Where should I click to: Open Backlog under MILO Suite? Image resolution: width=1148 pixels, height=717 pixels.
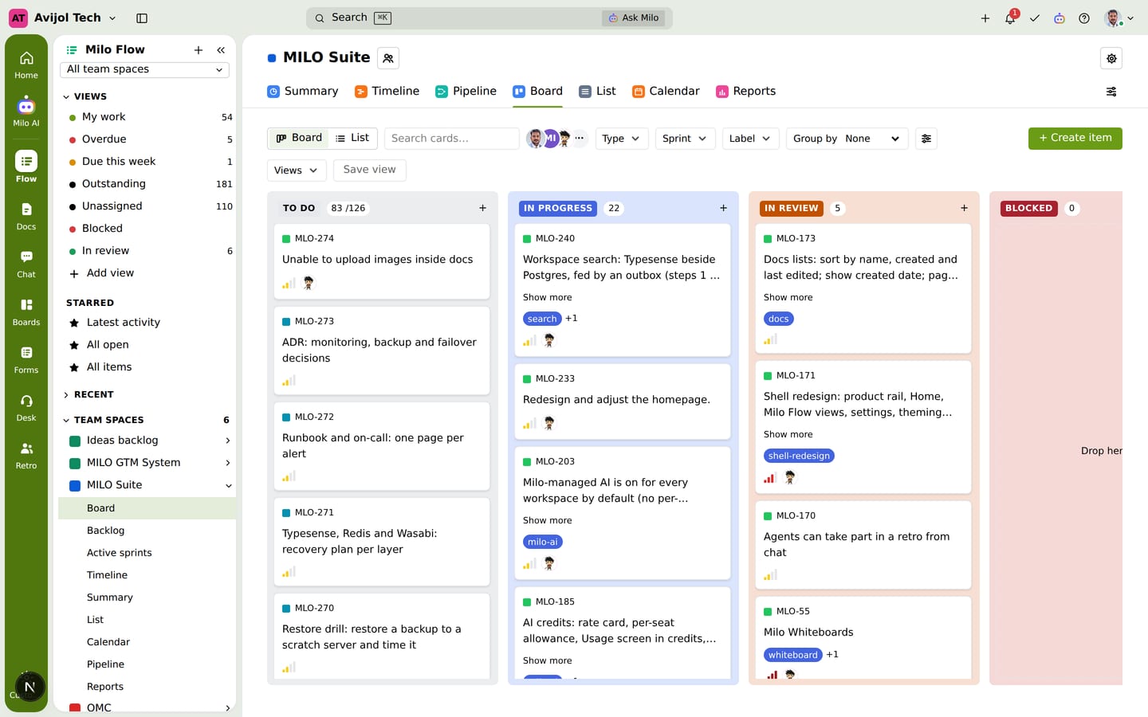click(105, 531)
